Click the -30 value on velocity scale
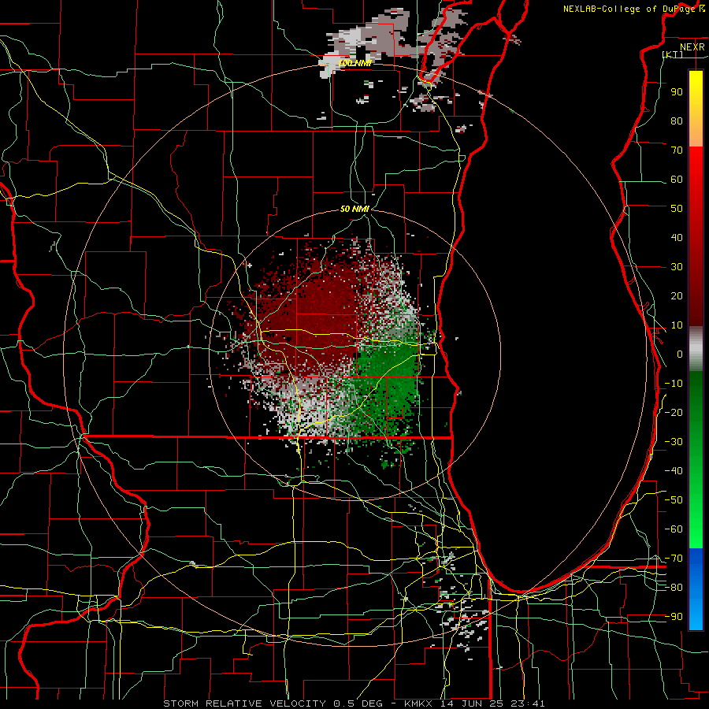Image resolution: width=709 pixels, height=709 pixels. point(674,442)
